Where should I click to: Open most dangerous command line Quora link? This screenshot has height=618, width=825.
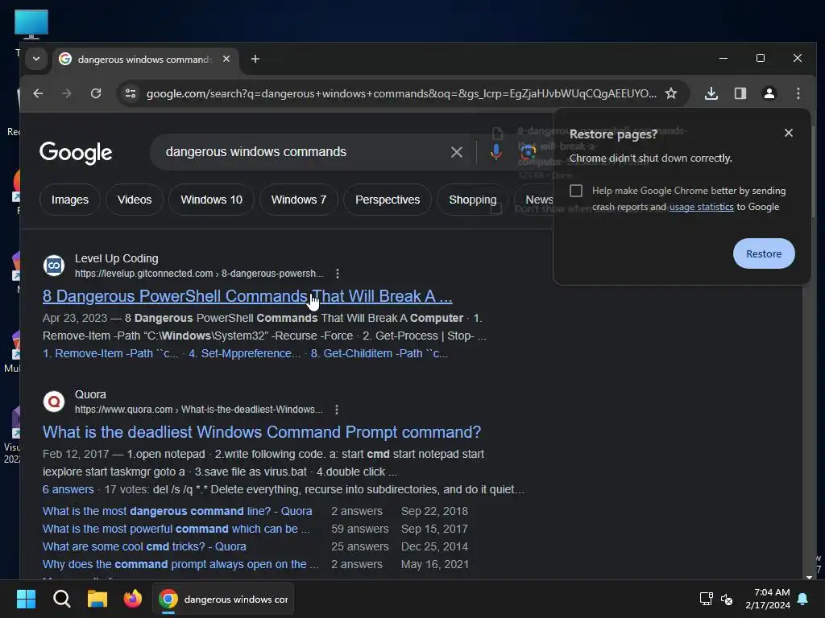(177, 511)
